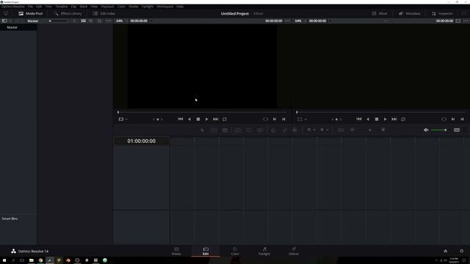Open source viewer 64% zoom dropdown
Image resolution: width=470 pixels, height=264 pixels.
pos(122,21)
